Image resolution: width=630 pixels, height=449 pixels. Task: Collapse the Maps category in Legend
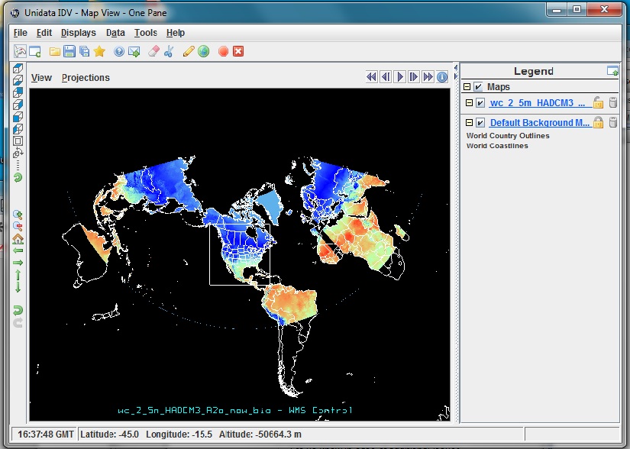(x=467, y=87)
